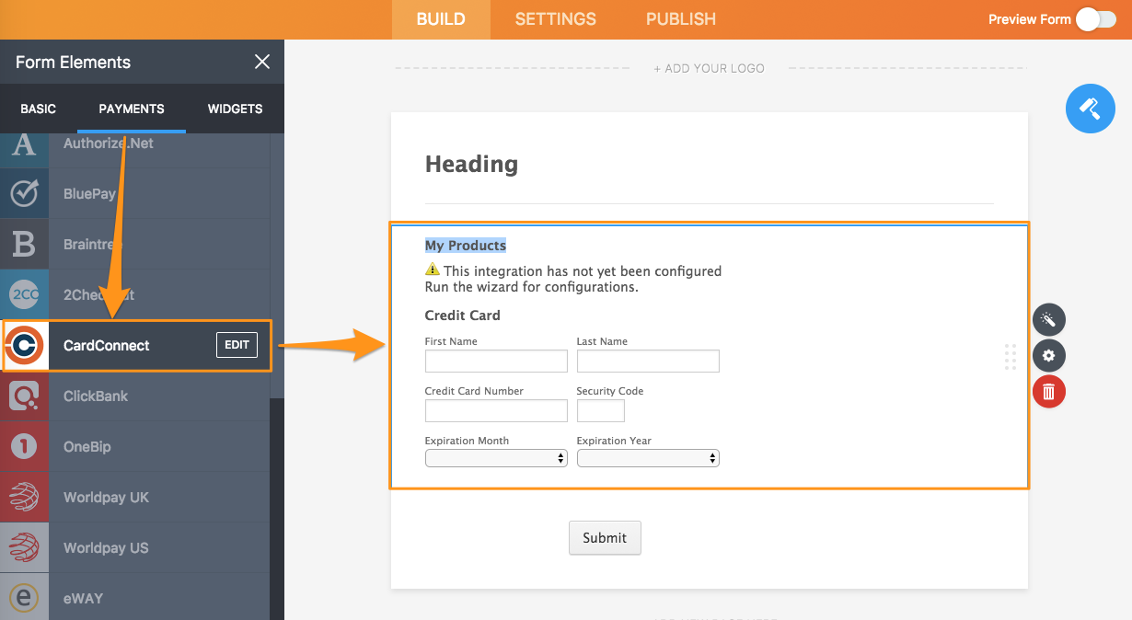Select the BluePay payment label
1132x620 pixels.
tap(89, 193)
